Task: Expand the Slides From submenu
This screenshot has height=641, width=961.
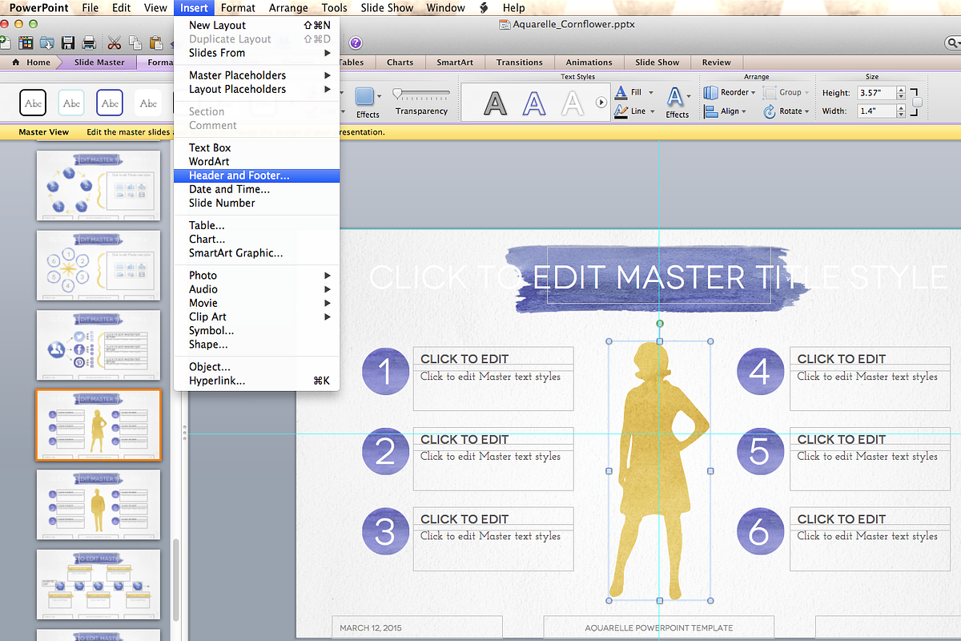Action: [256, 53]
